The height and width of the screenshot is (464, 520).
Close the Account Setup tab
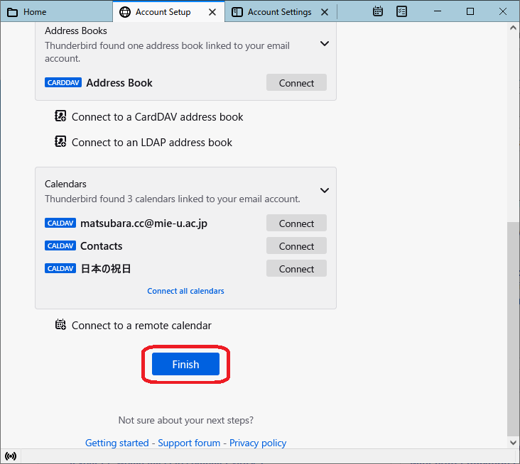[212, 12]
